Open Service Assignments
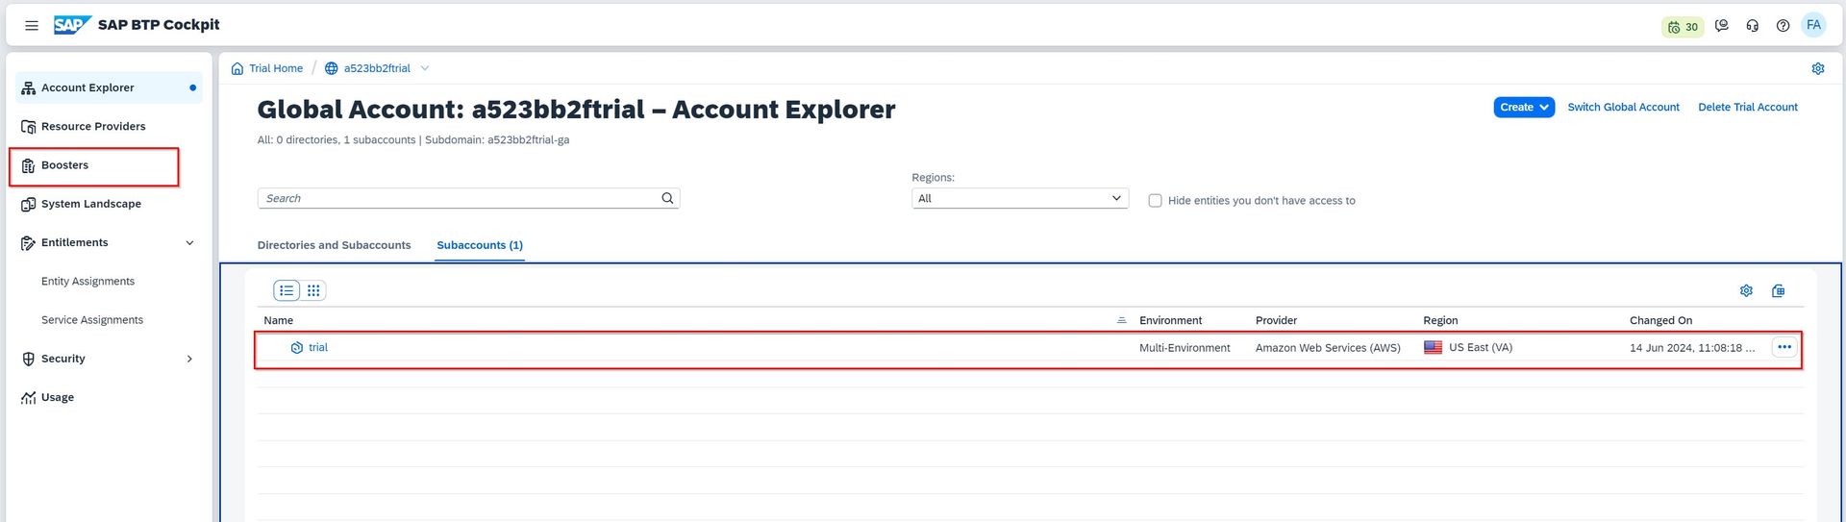The width and height of the screenshot is (1846, 522). (x=92, y=320)
